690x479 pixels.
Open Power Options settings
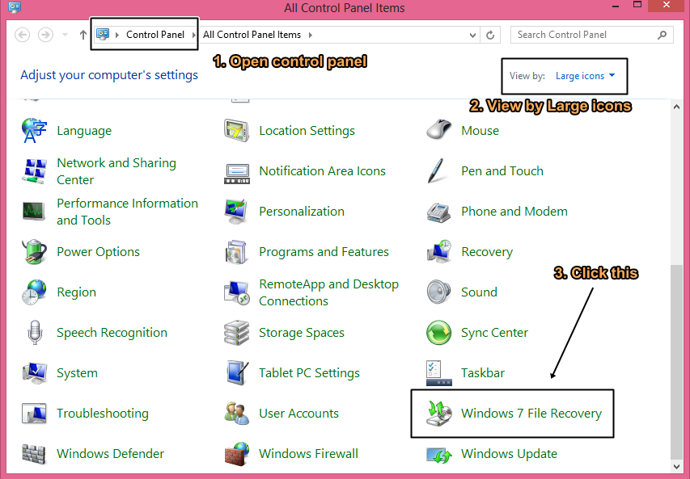pyautogui.click(x=98, y=251)
